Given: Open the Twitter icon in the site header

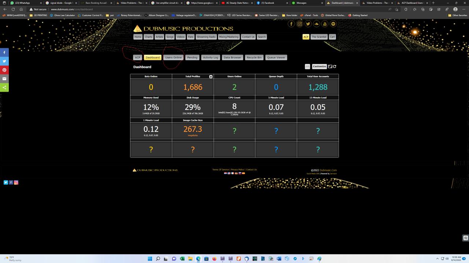Looking at the screenshot, I should [x=308, y=24].
